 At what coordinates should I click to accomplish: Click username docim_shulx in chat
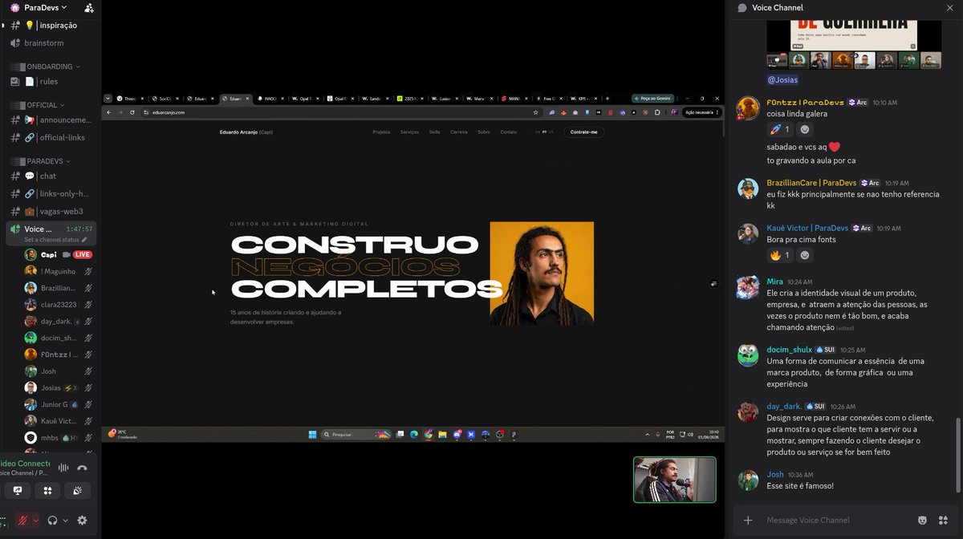click(790, 350)
